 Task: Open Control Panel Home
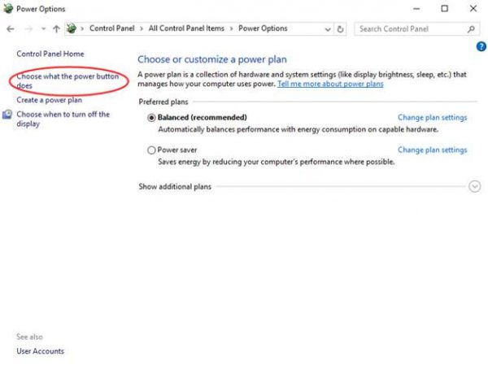tap(50, 54)
